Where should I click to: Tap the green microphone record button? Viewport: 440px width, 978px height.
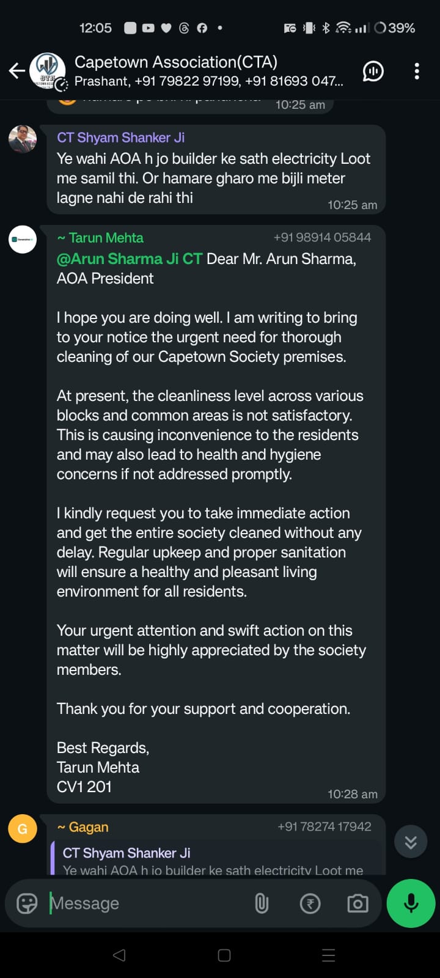click(x=411, y=903)
